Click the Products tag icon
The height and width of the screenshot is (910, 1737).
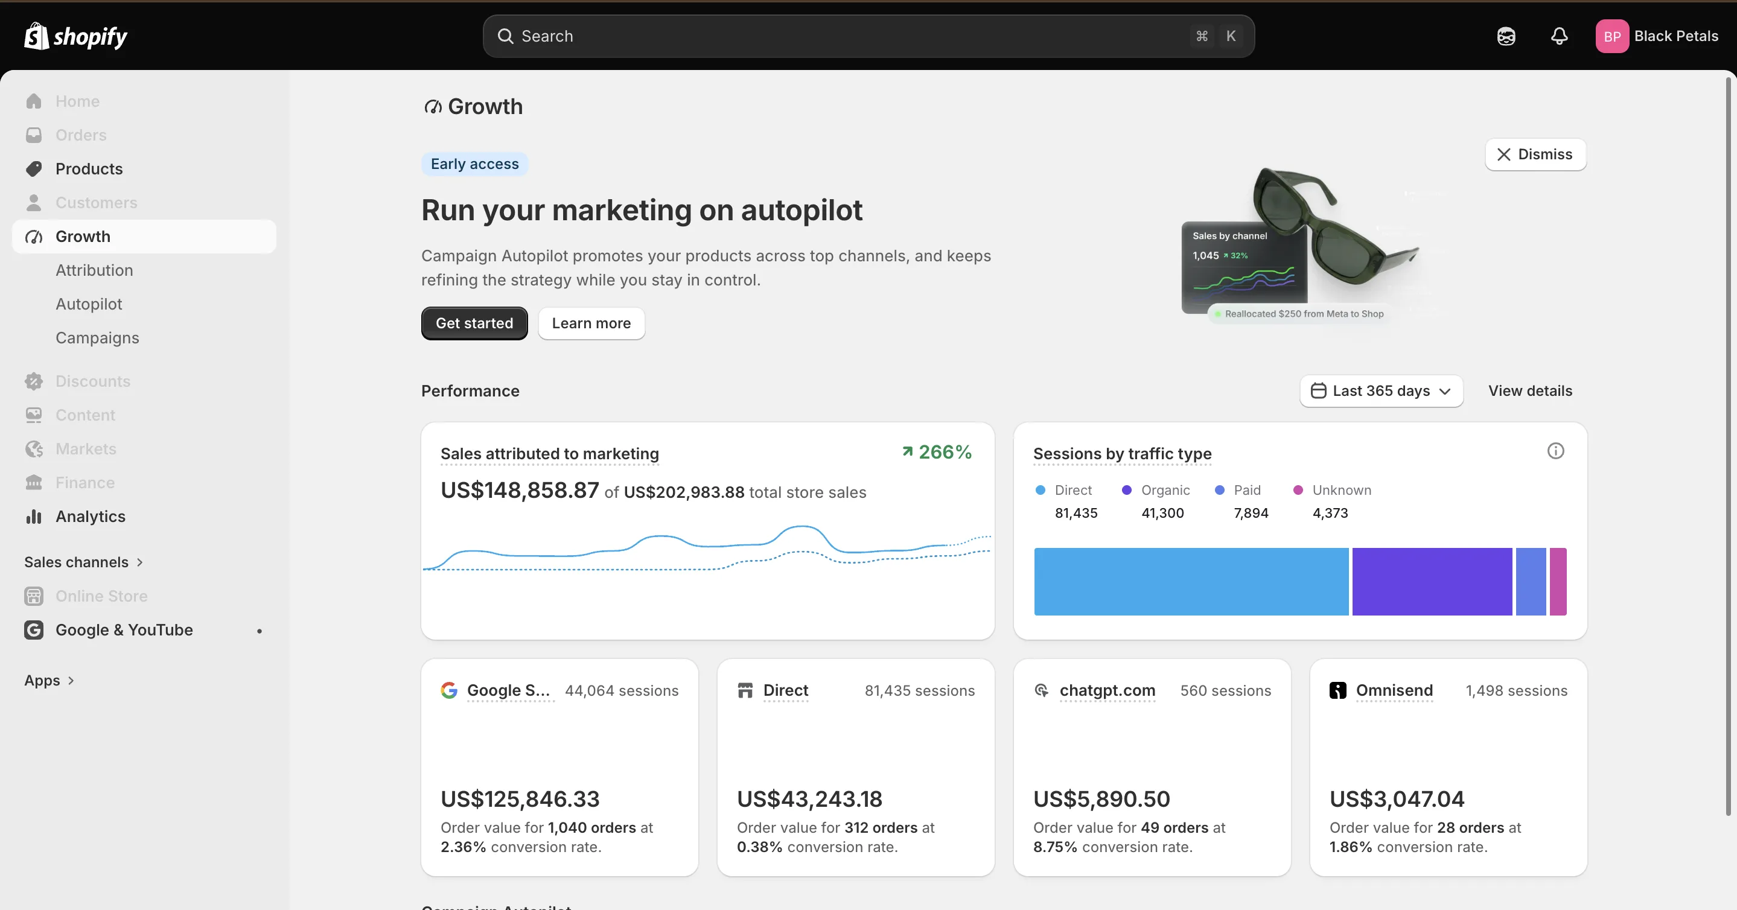click(x=34, y=168)
